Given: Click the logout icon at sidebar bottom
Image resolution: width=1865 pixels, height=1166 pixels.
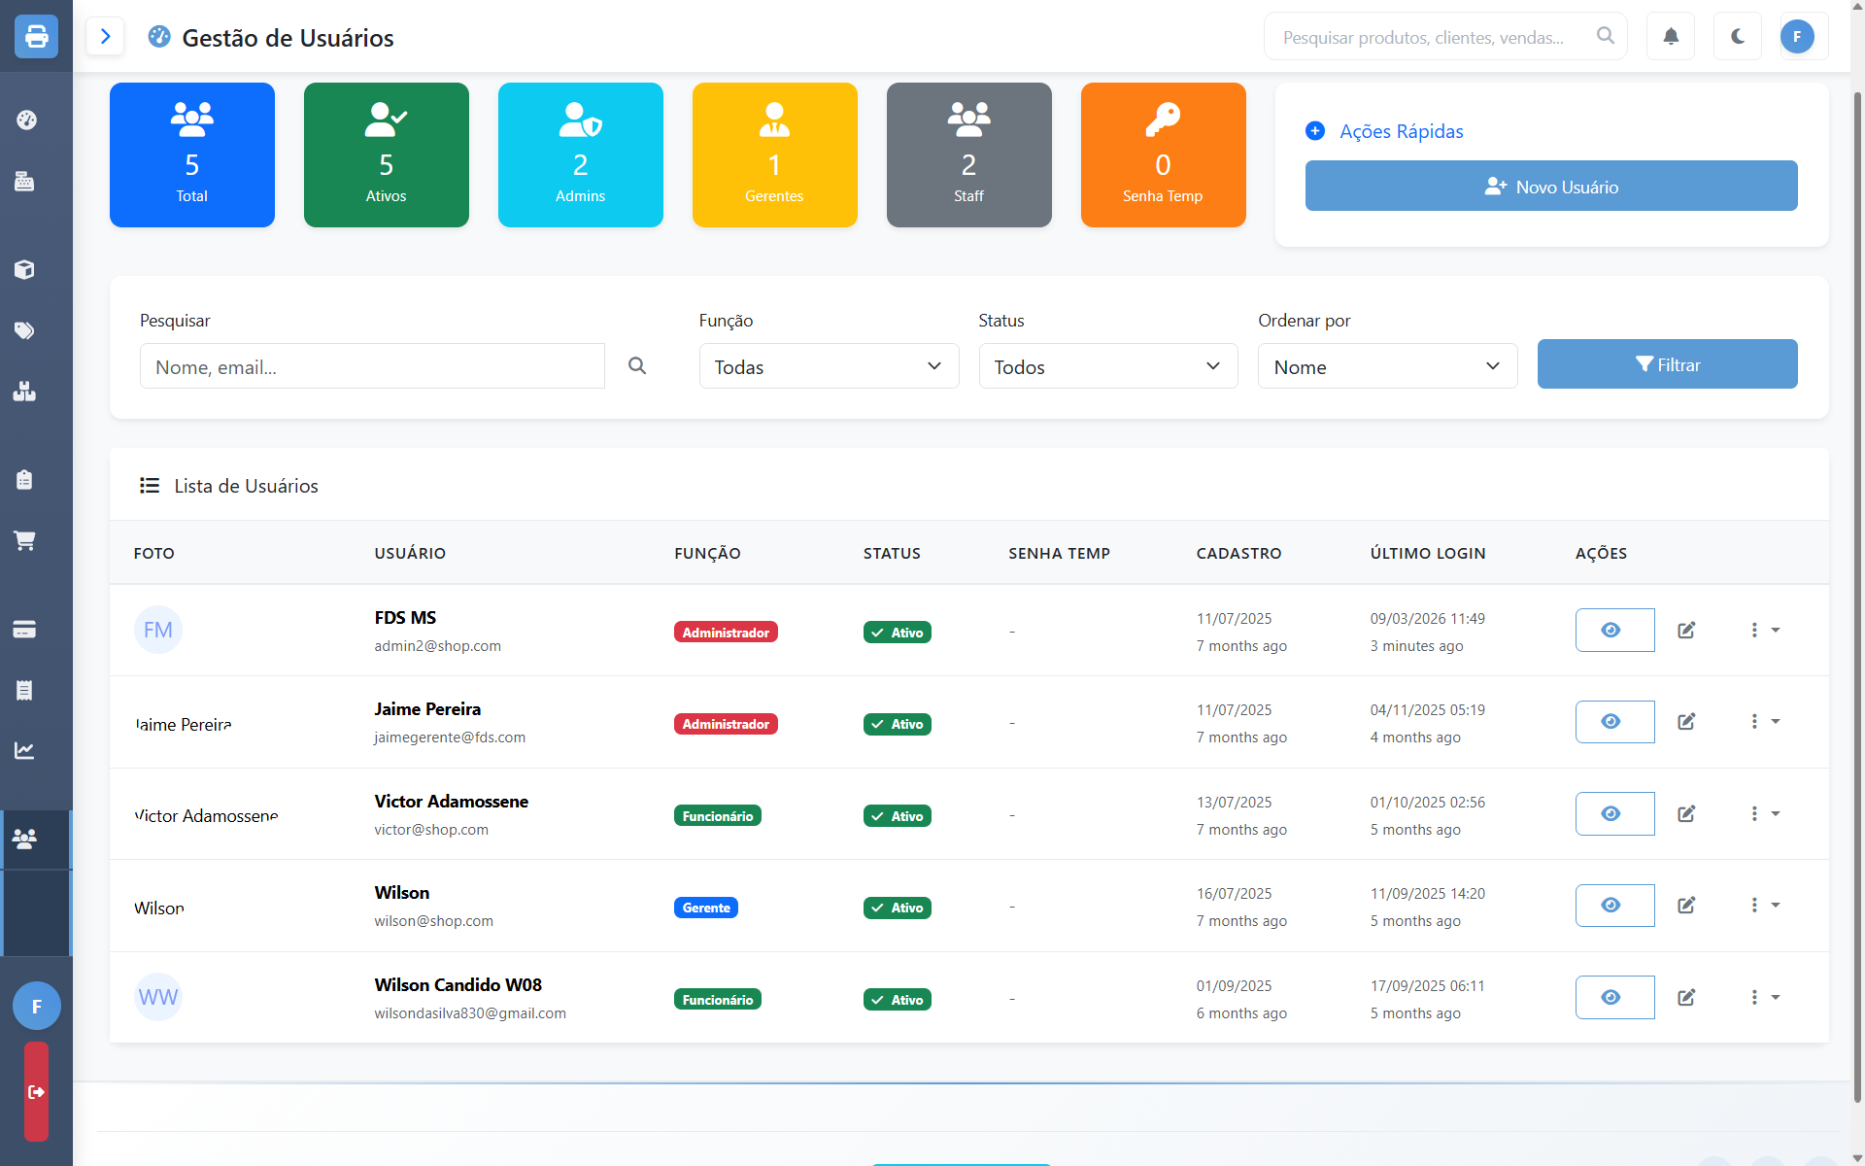Looking at the screenshot, I should (36, 1091).
